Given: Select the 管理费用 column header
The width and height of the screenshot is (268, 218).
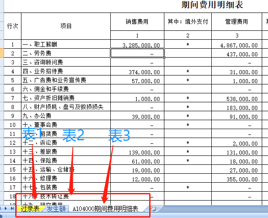Looking at the screenshot, I should (x=237, y=22).
